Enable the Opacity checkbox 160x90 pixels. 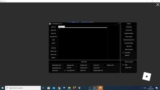pyautogui.click(x=123, y=55)
